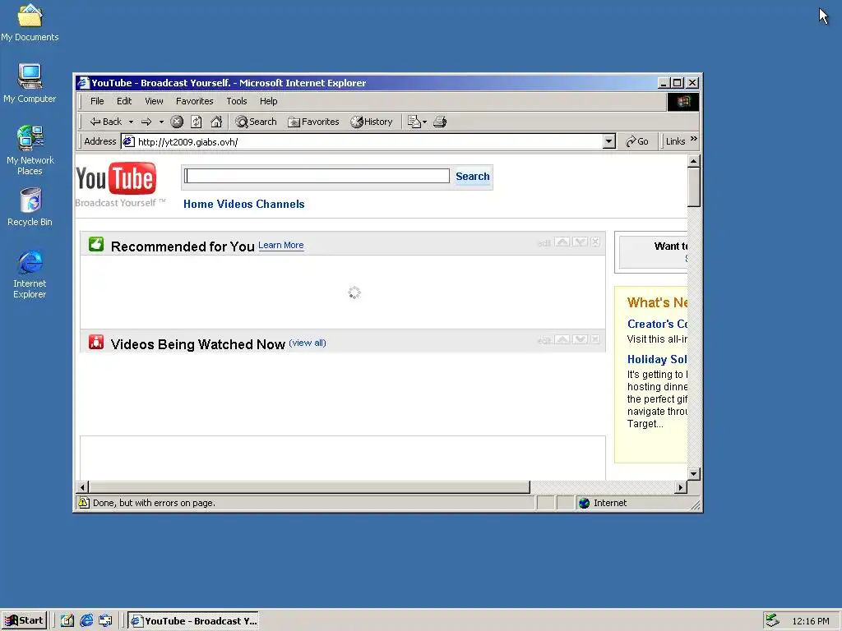Open the Channels link on YouTube
The height and width of the screenshot is (631, 842).
(280, 204)
